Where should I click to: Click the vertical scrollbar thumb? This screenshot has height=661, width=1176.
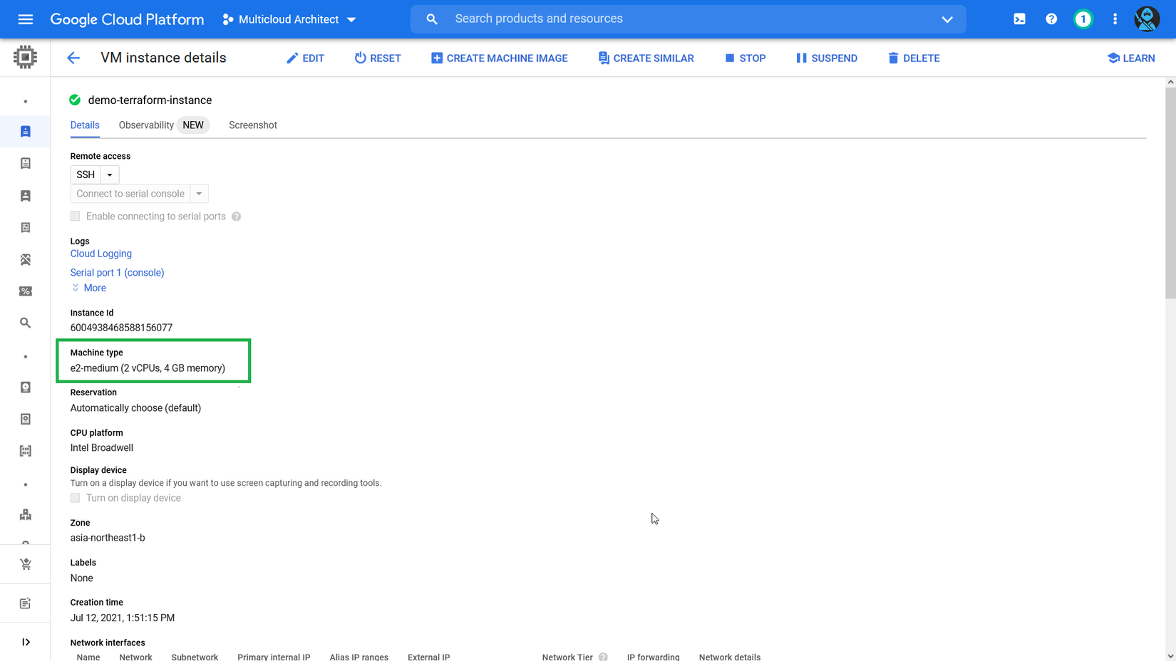pos(1170,192)
